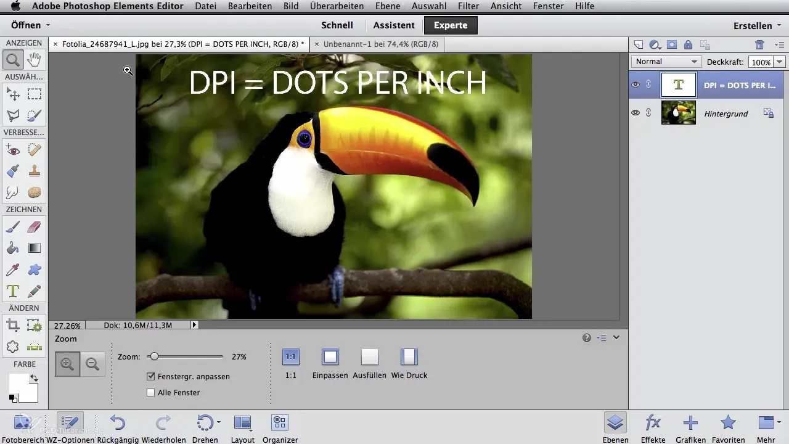Choose the Horizontal Type tool
The height and width of the screenshot is (444, 789).
pos(12,290)
